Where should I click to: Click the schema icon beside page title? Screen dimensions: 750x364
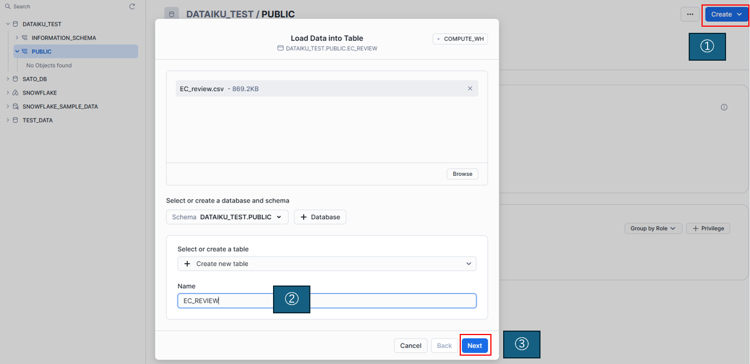pyautogui.click(x=172, y=14)
